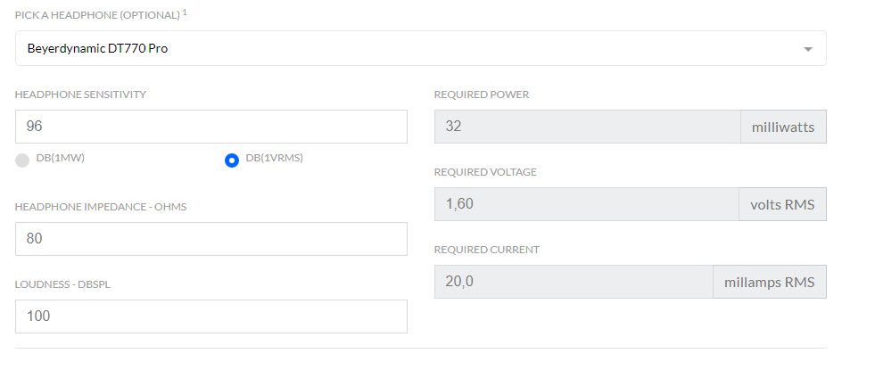Click the required voltage result field
Screen dimensions: 875x370
click(587, 204)
